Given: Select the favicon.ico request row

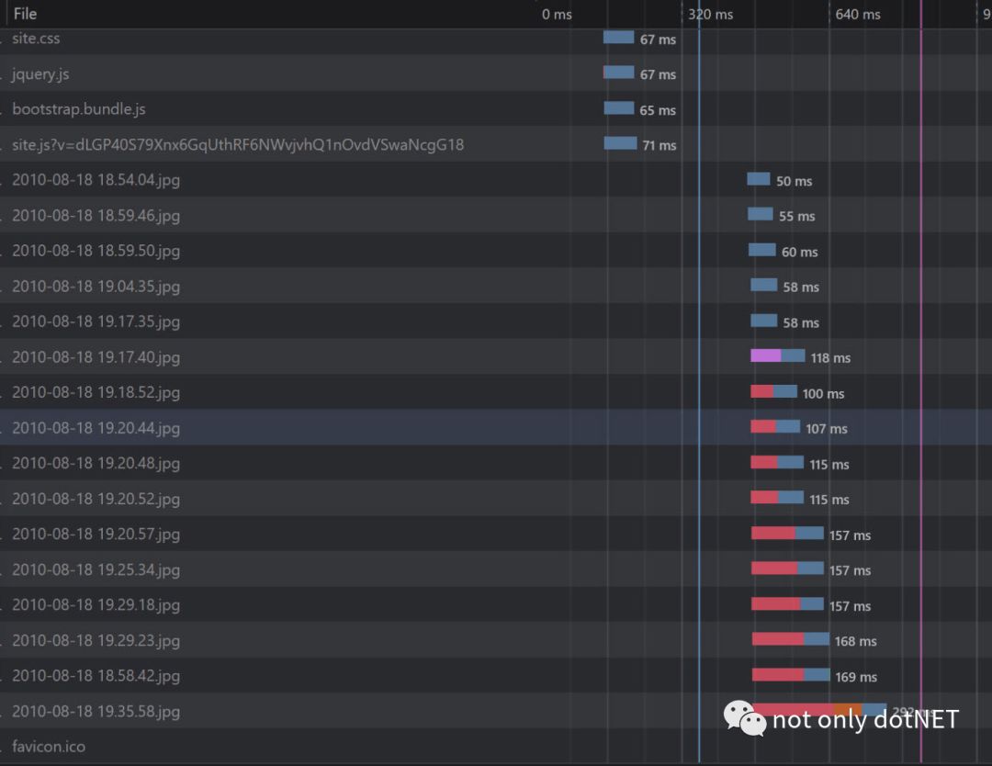Looking at the screenshot, I should click(496, 746).
